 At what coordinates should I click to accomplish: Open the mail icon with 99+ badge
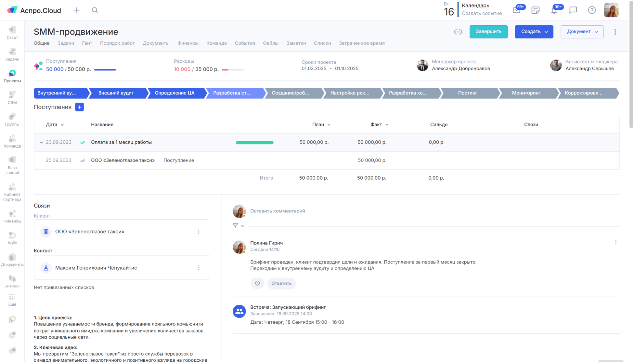click(516, 10)
